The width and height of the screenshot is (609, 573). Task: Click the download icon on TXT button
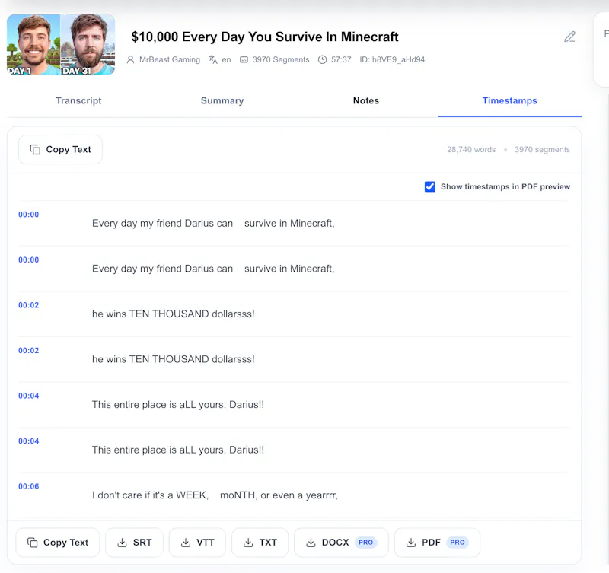248,543
